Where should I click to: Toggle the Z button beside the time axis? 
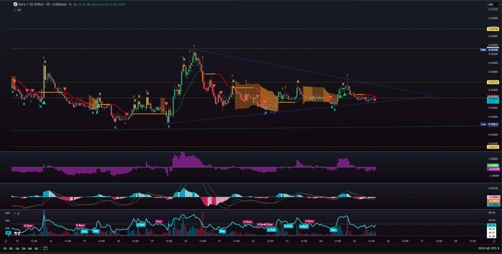pyautogui.click(x=6, y=241)
